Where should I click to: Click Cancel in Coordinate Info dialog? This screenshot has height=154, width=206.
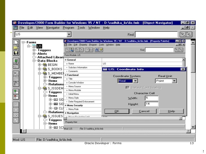(x=144, y=111)
